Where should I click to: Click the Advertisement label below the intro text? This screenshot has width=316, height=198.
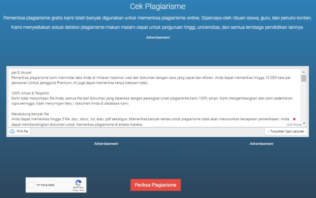(158, 37)
